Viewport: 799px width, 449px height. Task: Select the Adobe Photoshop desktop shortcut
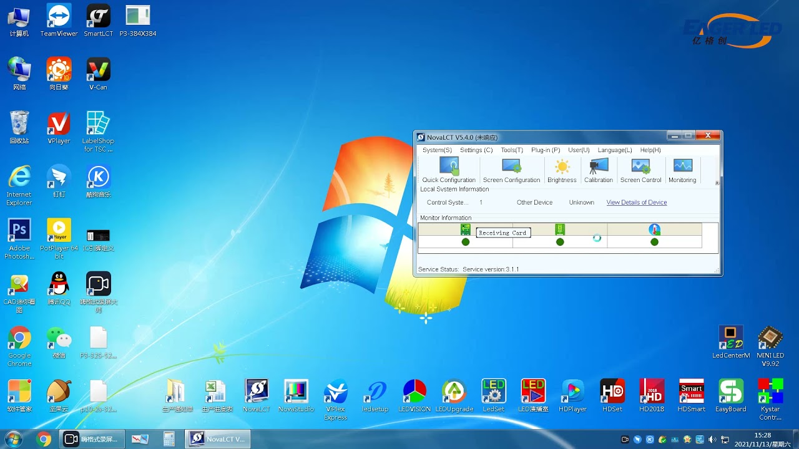19,239
